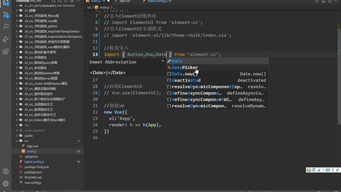The height and width of the screenshot is (192, 341).
Task: Click the run icon in editor title bar
Action: pos(317,1)
